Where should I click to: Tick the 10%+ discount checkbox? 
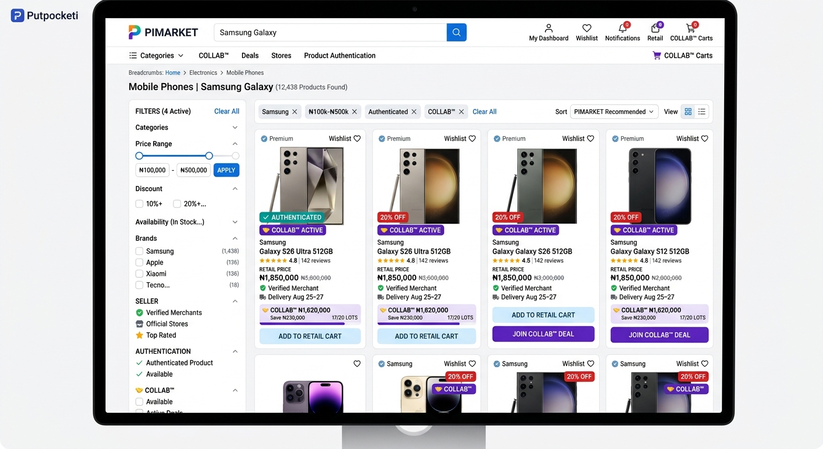(139, 204)
